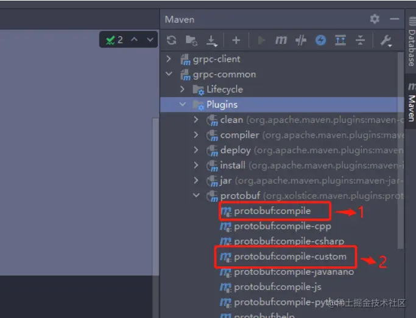Go to previous highlighted problem arrow
The height and width of the screenshot is (318, 416).
[x=134, y=40]
